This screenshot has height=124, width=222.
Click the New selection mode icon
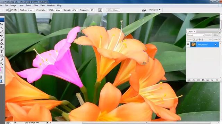(7, 10)
